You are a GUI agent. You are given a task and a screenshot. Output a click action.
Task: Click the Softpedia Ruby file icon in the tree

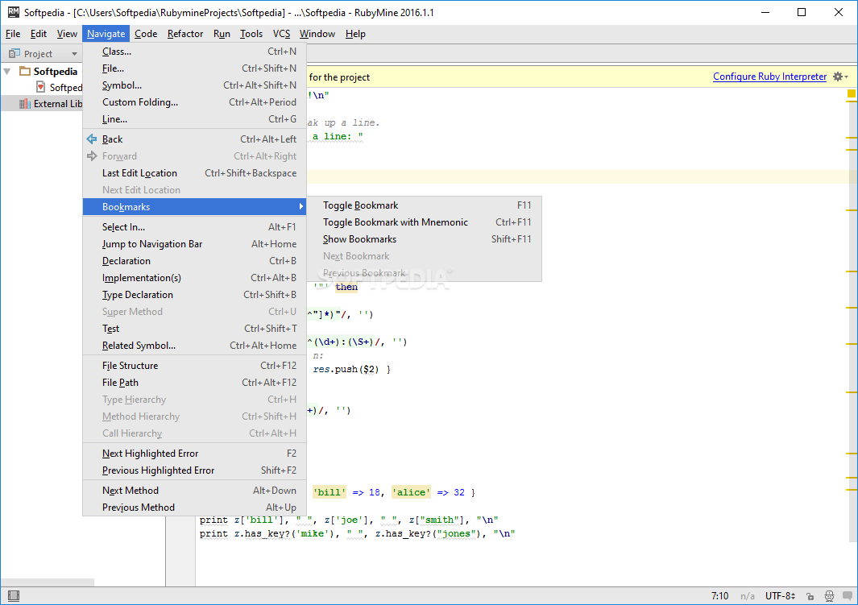pos(40,87)
